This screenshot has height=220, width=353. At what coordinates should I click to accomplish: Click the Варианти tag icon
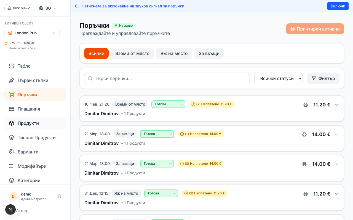[11, 152]
